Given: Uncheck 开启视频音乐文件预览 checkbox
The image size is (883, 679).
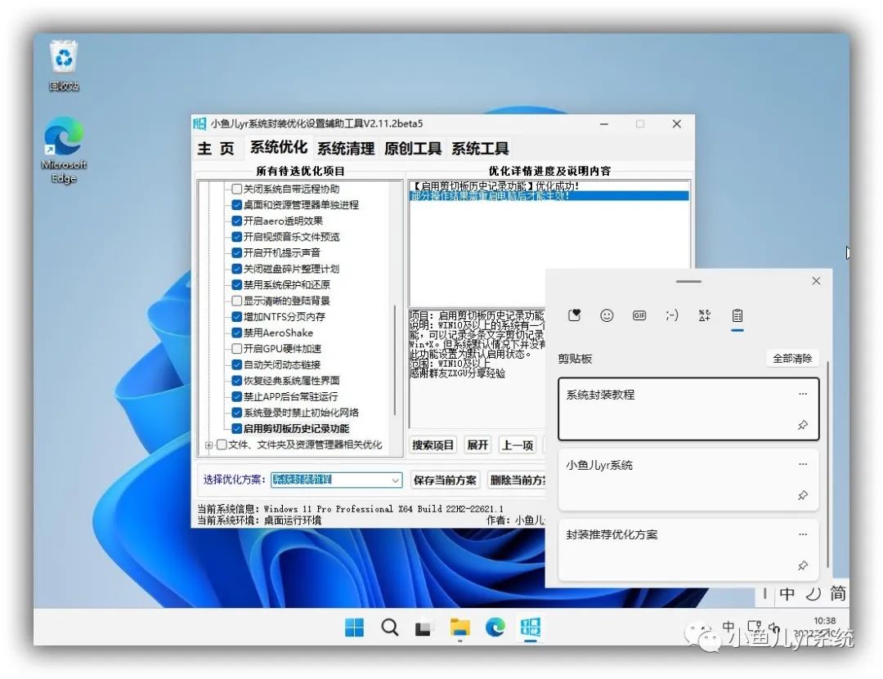Looking at the screenshot, I should [237, 236].
